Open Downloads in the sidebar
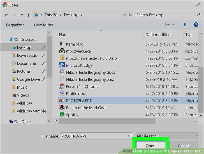Viewport: 204px width, 154px height. [24, 55]
